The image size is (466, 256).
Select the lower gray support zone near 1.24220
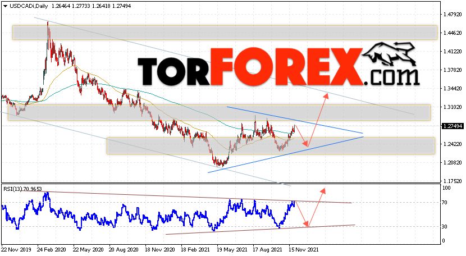271,146
